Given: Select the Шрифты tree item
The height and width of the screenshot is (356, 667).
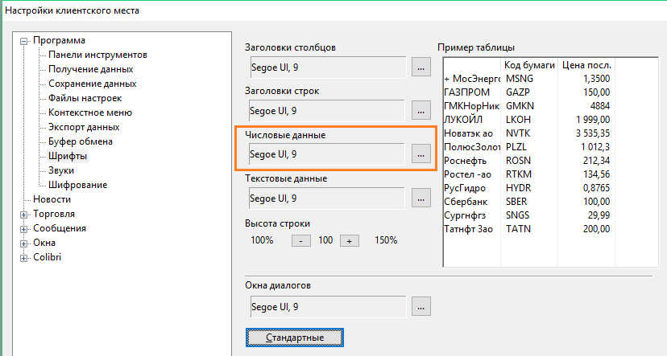Looking at the screenshot, I should 68,156.
